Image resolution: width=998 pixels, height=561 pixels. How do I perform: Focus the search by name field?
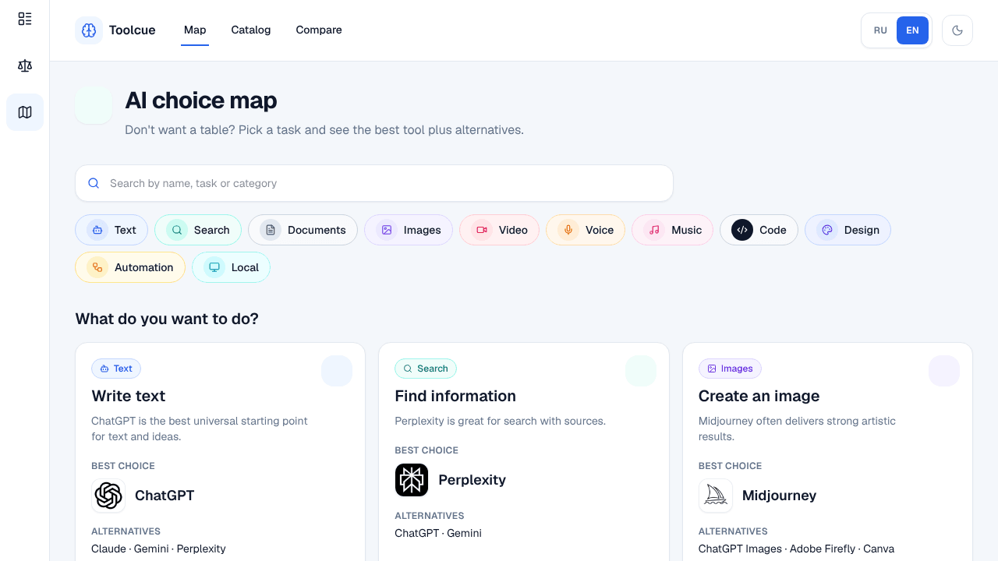pos(374,183)
